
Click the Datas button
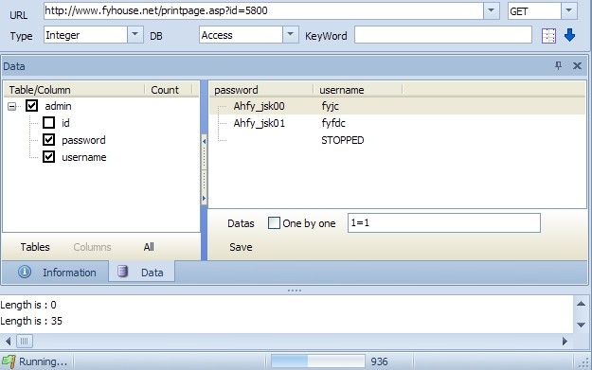click(x=241, y=223)
